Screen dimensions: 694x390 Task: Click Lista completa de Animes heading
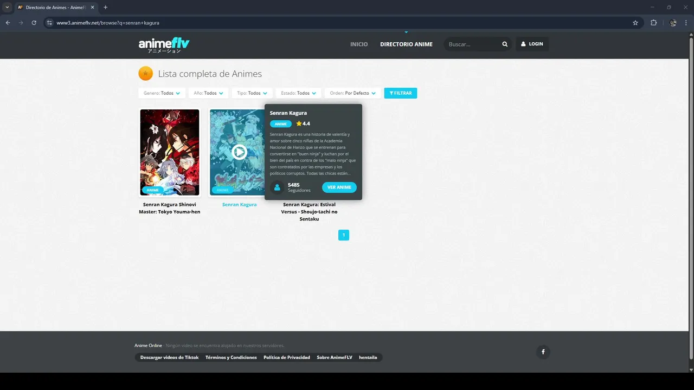pos(210,74)
